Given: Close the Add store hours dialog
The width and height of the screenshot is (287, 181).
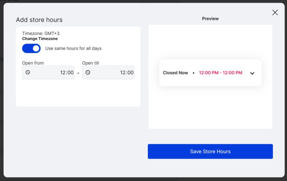Looking at the screenshot, I should point(275,12).
